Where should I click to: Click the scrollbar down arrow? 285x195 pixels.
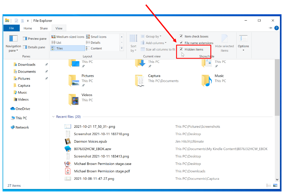277,179
